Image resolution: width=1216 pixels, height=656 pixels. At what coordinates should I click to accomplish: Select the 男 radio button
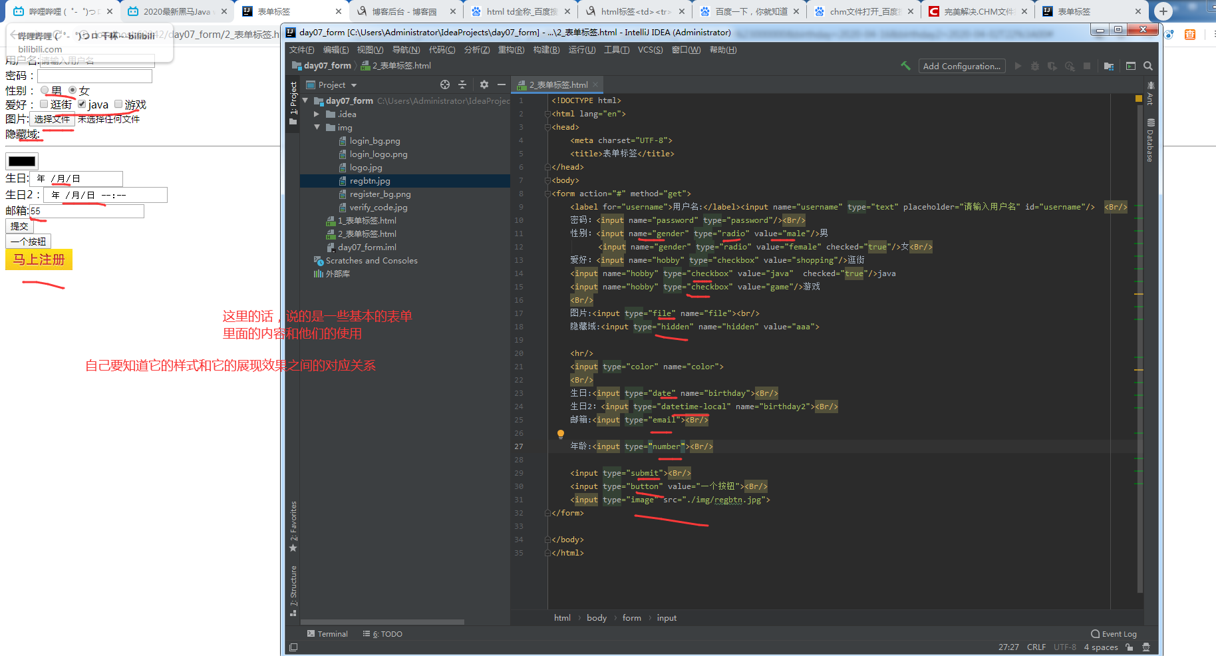tap(45, 90)
